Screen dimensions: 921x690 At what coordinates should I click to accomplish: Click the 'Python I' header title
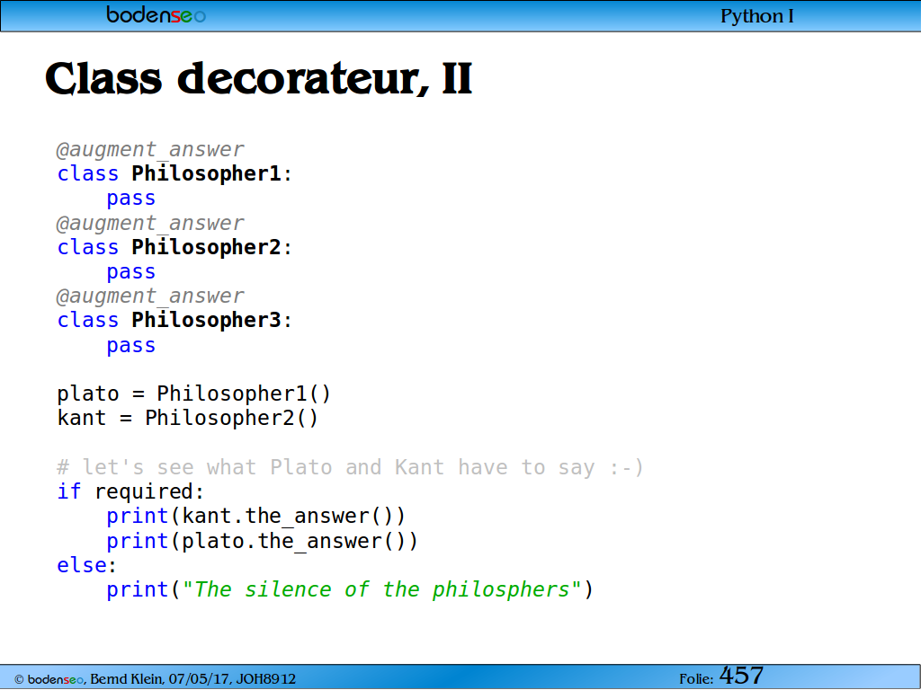click(756, 16)
